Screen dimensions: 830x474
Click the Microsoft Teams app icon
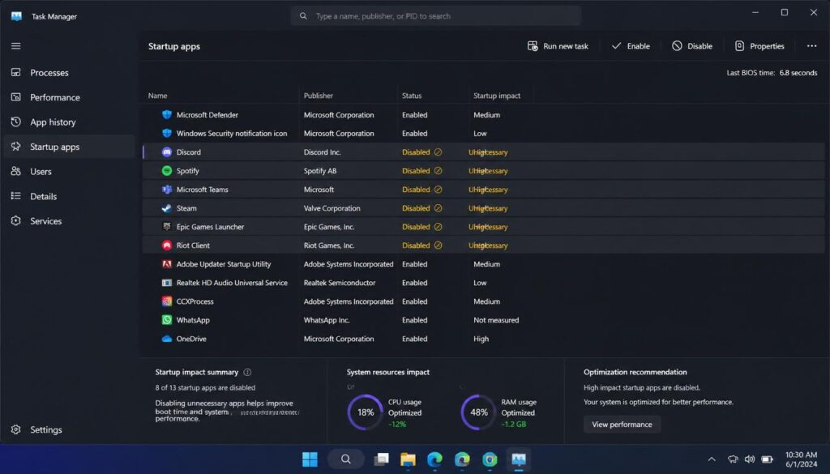(167, 190)
